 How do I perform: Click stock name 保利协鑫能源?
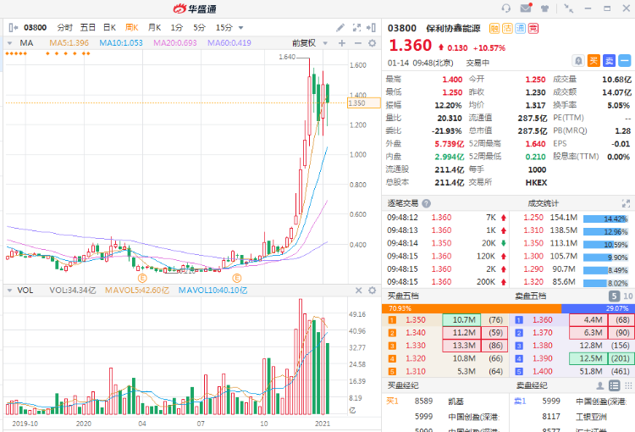pos(453,28)
